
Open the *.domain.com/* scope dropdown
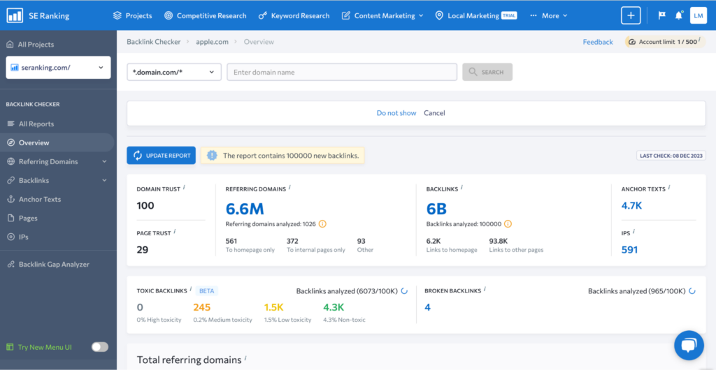click(173, 72)
